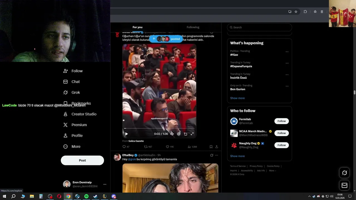
Task: Open Grok from the sidebar
Action: click(x=71, y=92)
